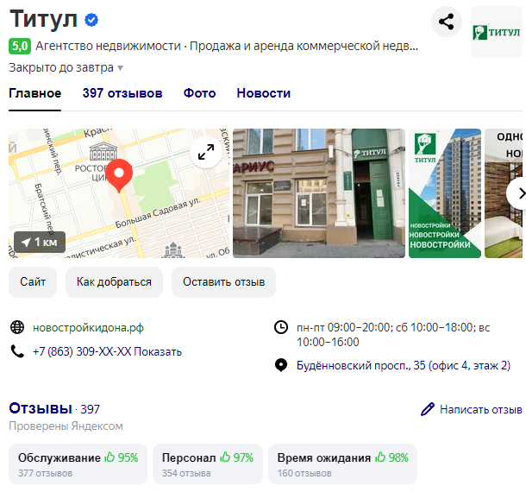Viewport: 526px width, 492px height.
Task: Switch to the Главное tab
Action: coord(34,93)
